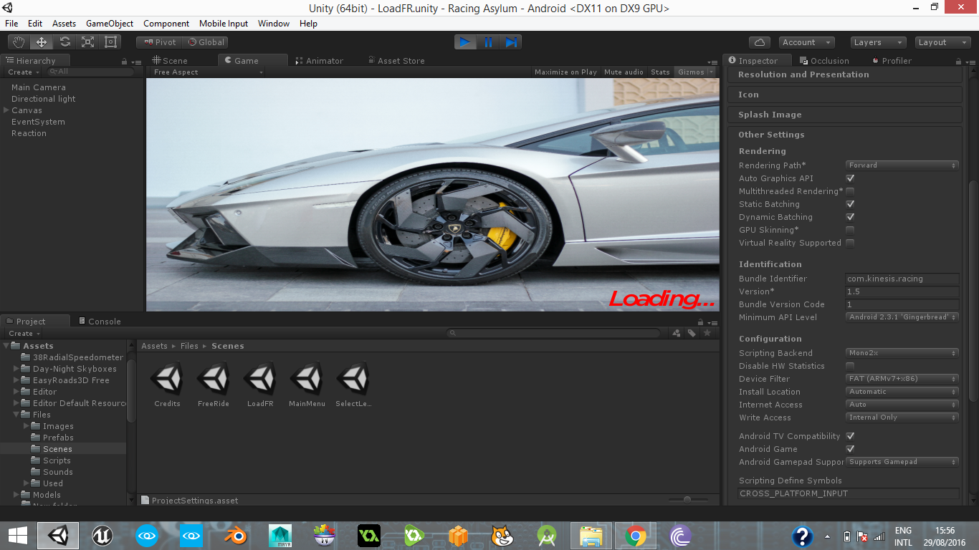The image size is (979, 550).
Task: Toggle Android TV Compatibility checkbox
Action: pyautogui.click(x=850, y=436)
